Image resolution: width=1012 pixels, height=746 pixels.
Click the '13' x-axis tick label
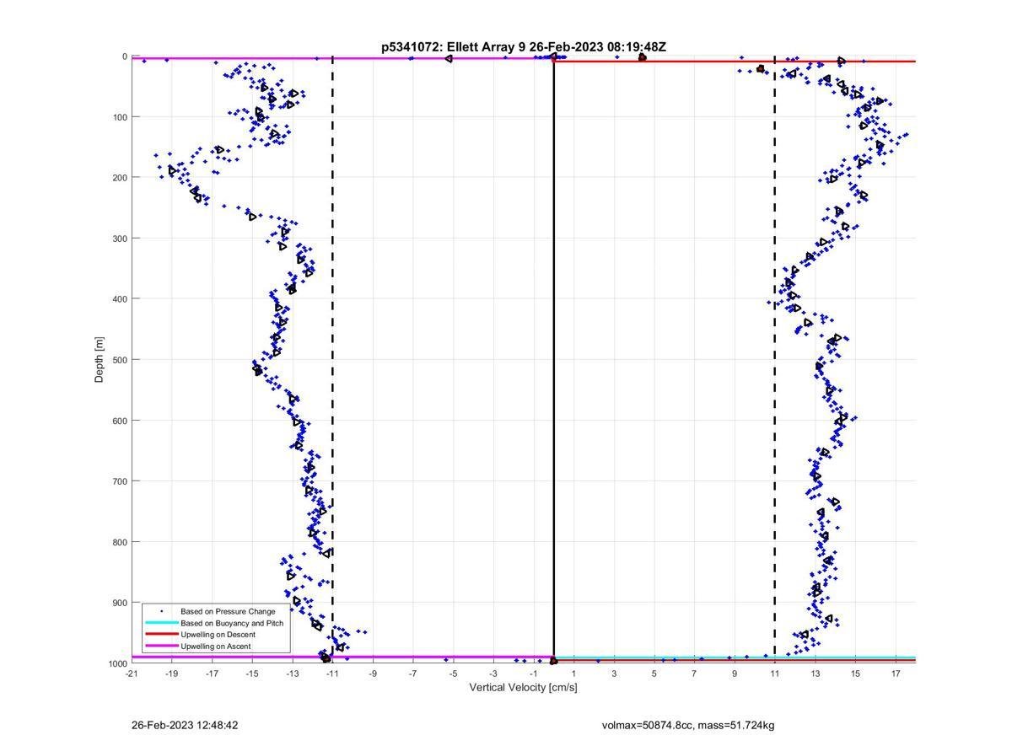[816, 674]
